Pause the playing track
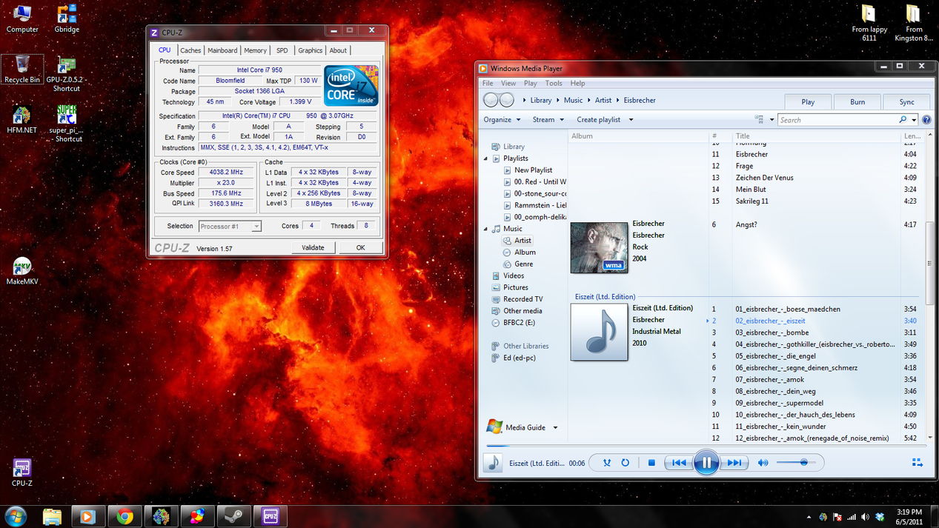The height and width of the screenshot is (528, 939). click(x=706, y=463)
